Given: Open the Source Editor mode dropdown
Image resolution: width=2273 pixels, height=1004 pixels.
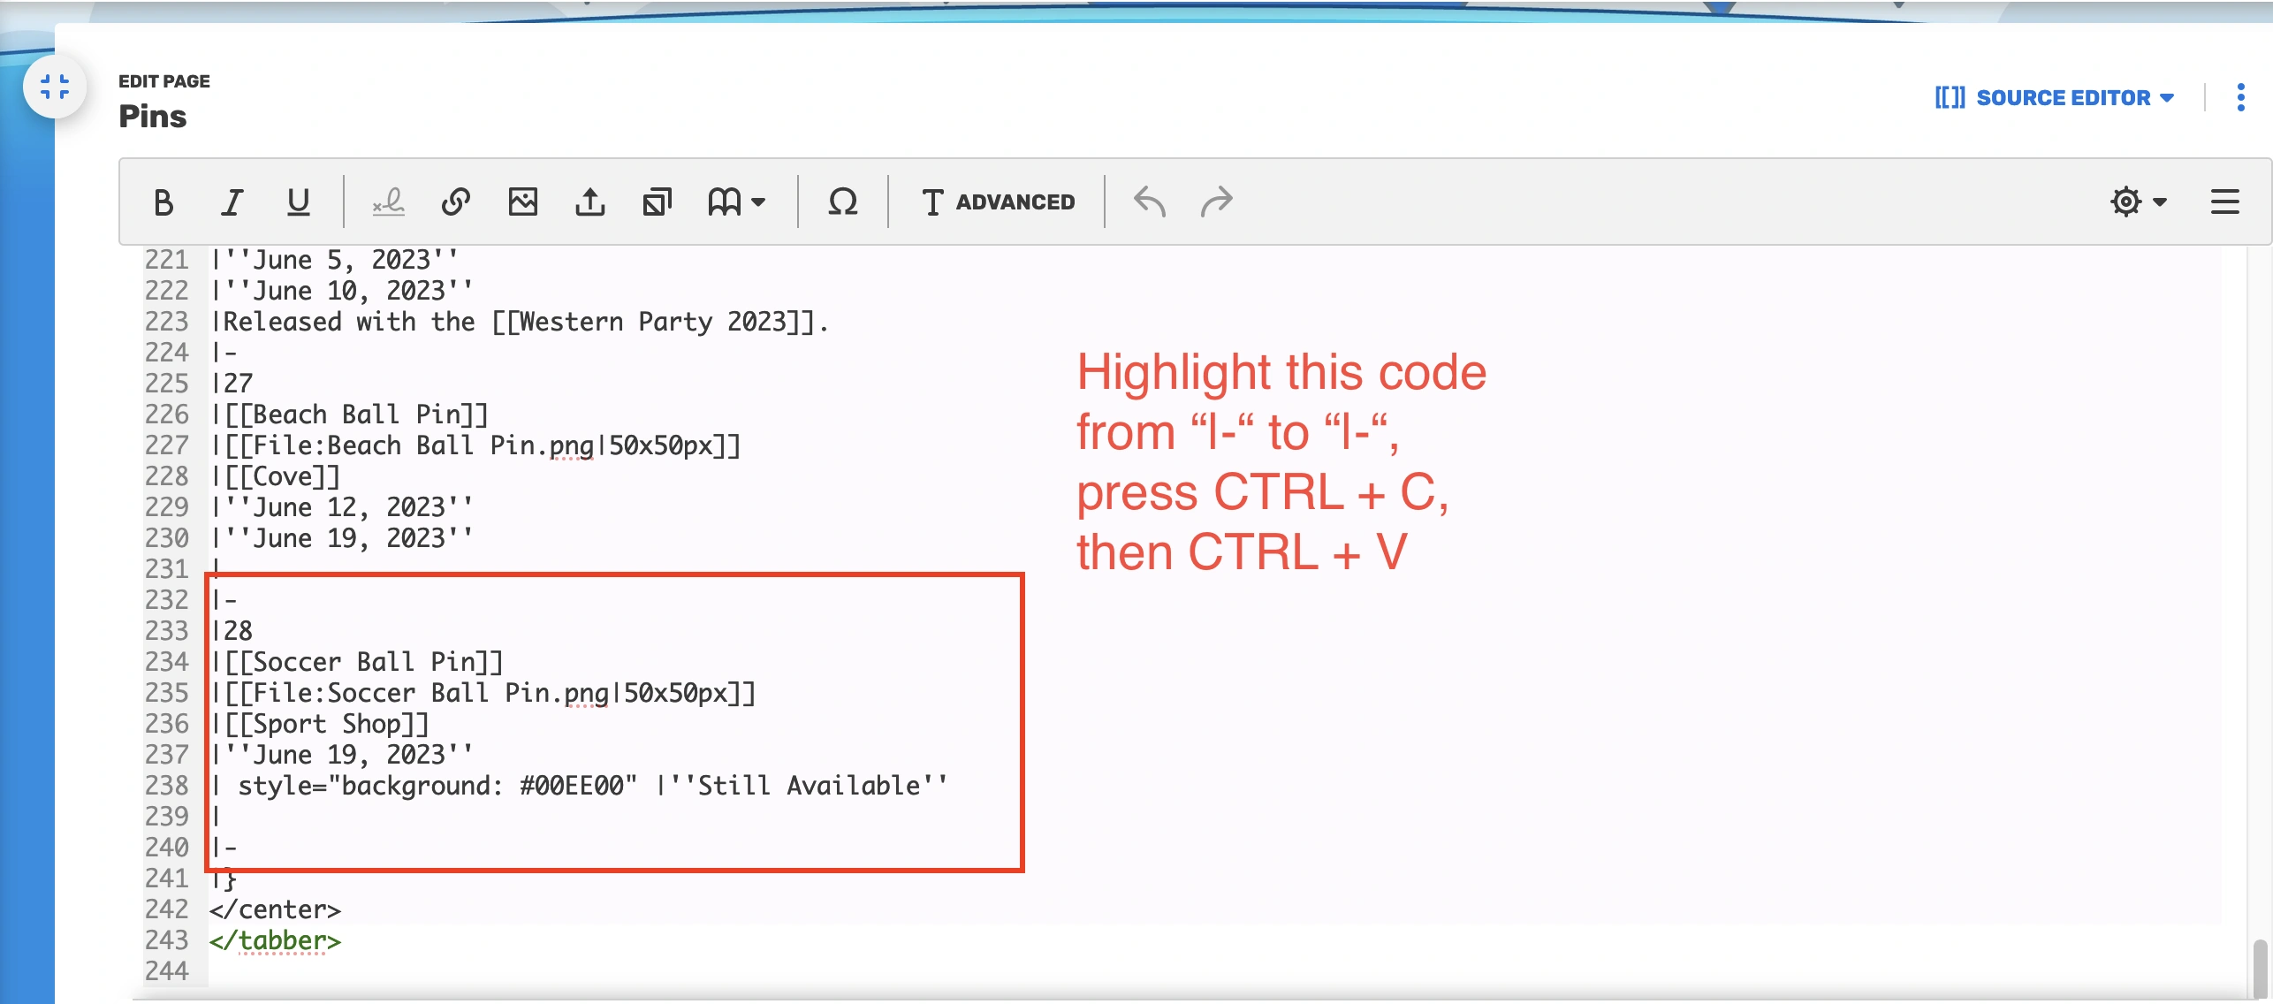Looking at the screenshot, I should point(2054,97).
